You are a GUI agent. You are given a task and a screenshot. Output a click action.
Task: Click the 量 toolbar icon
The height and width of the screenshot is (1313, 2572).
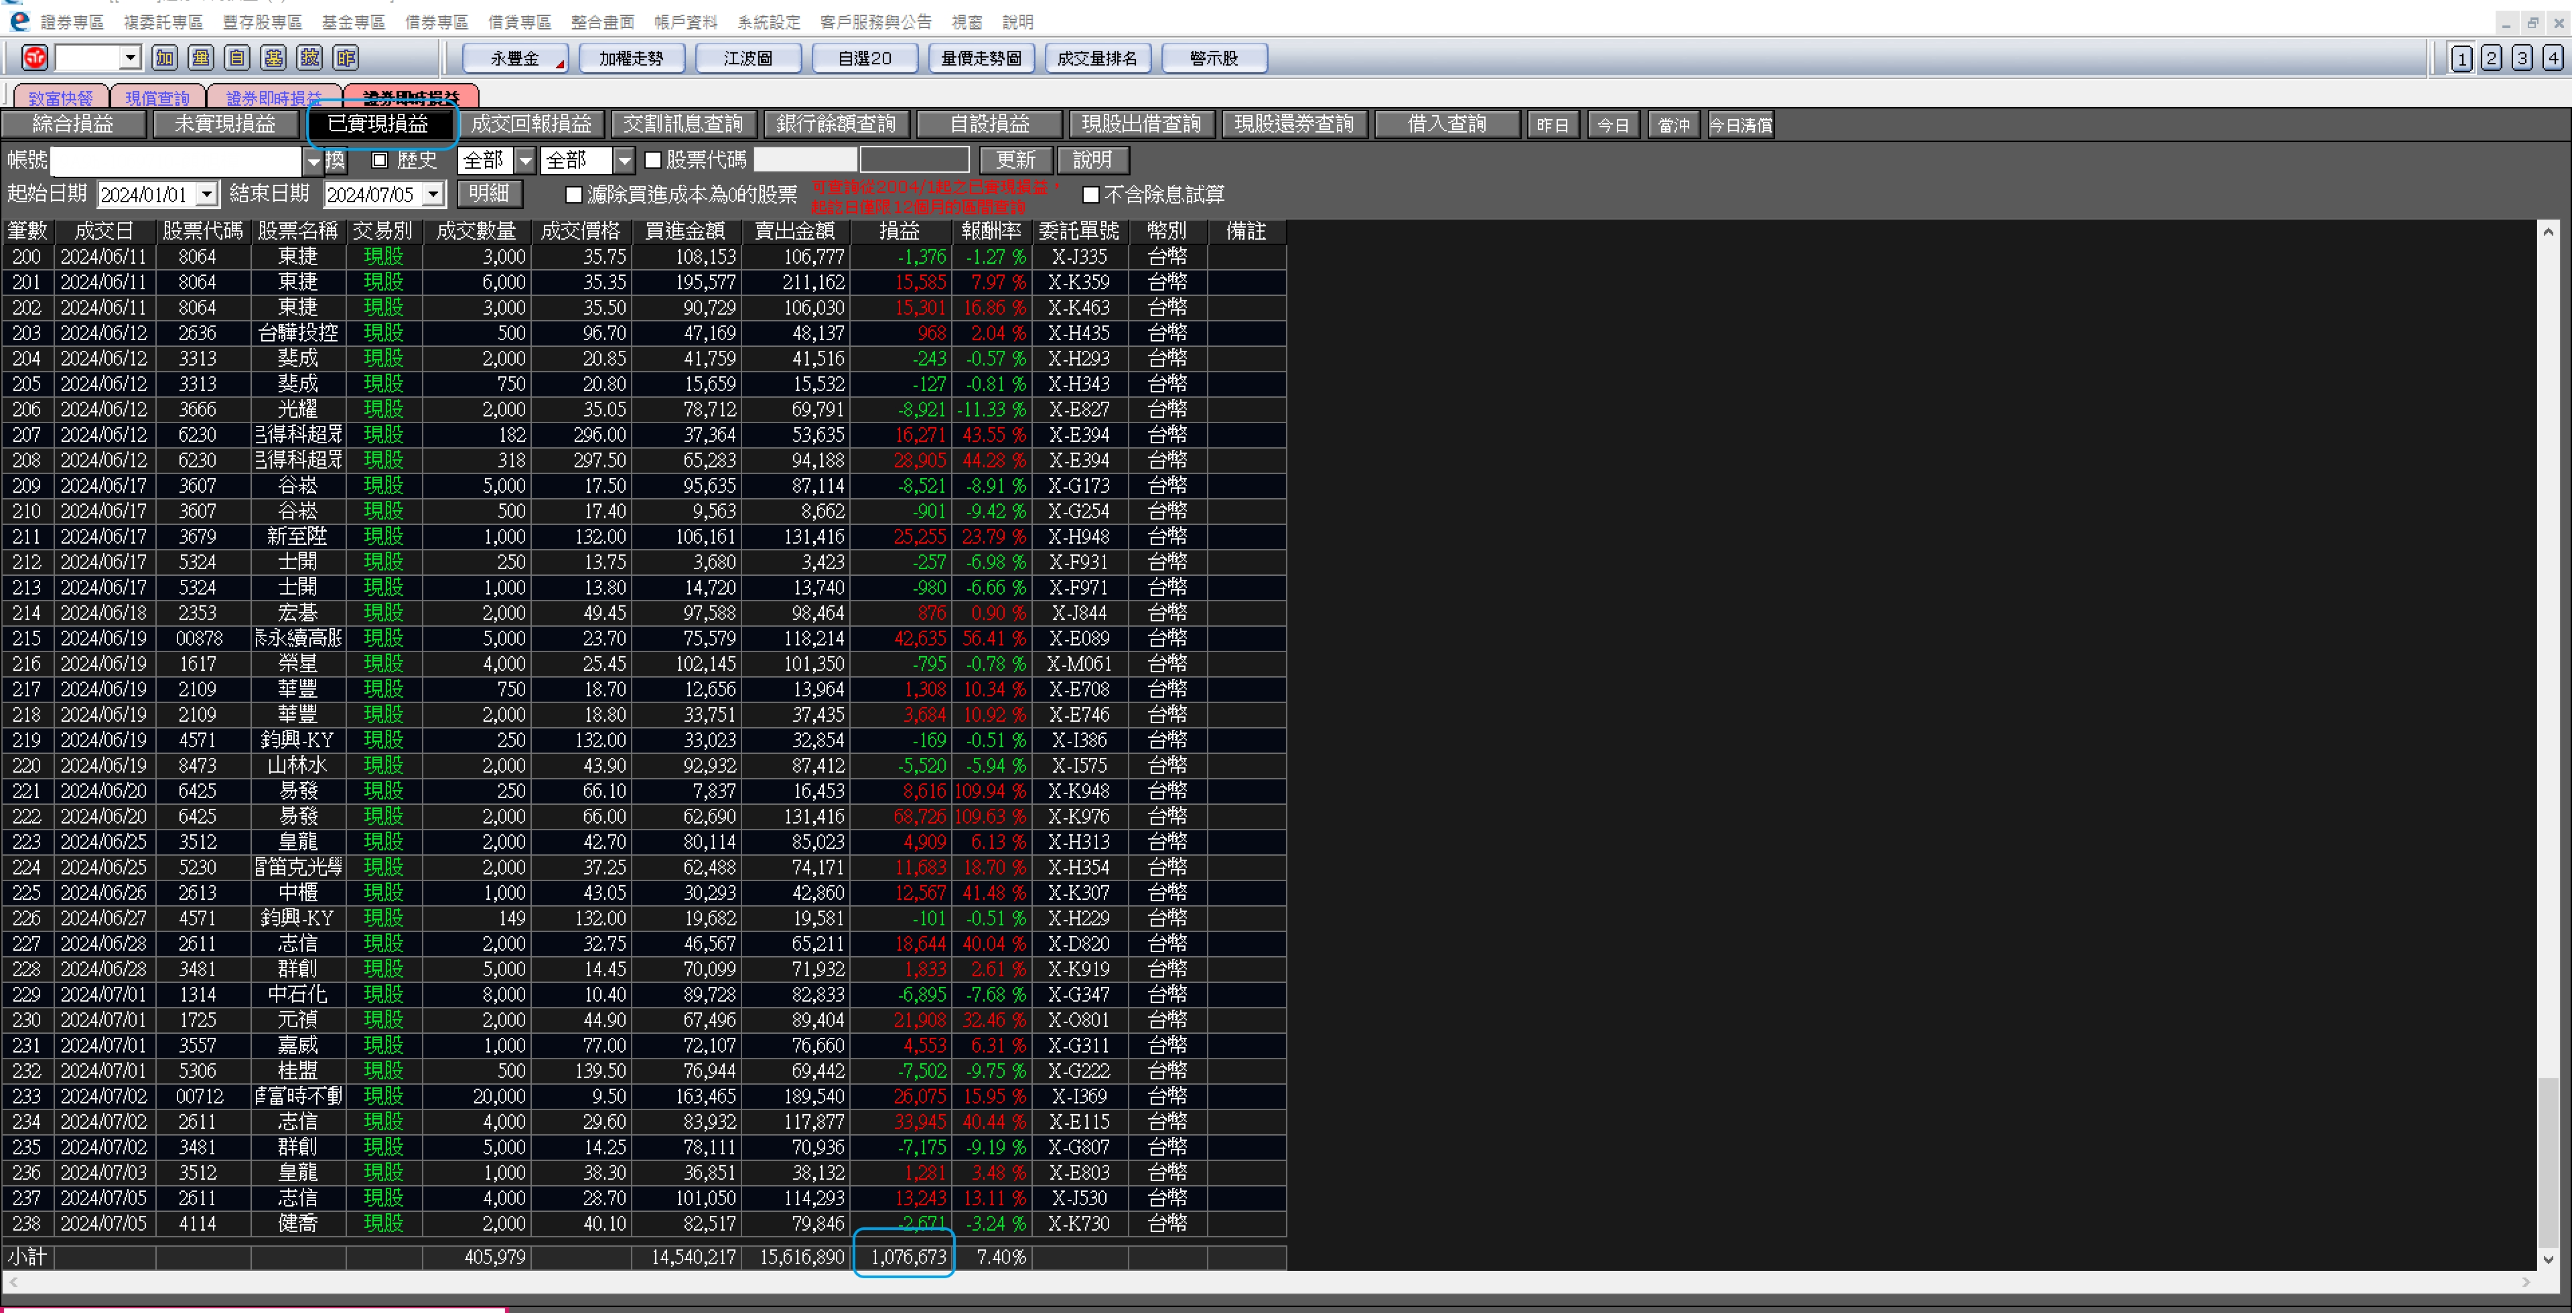pos(201,58)
